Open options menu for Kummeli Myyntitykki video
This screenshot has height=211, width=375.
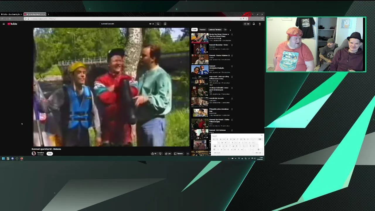(232, 45)
